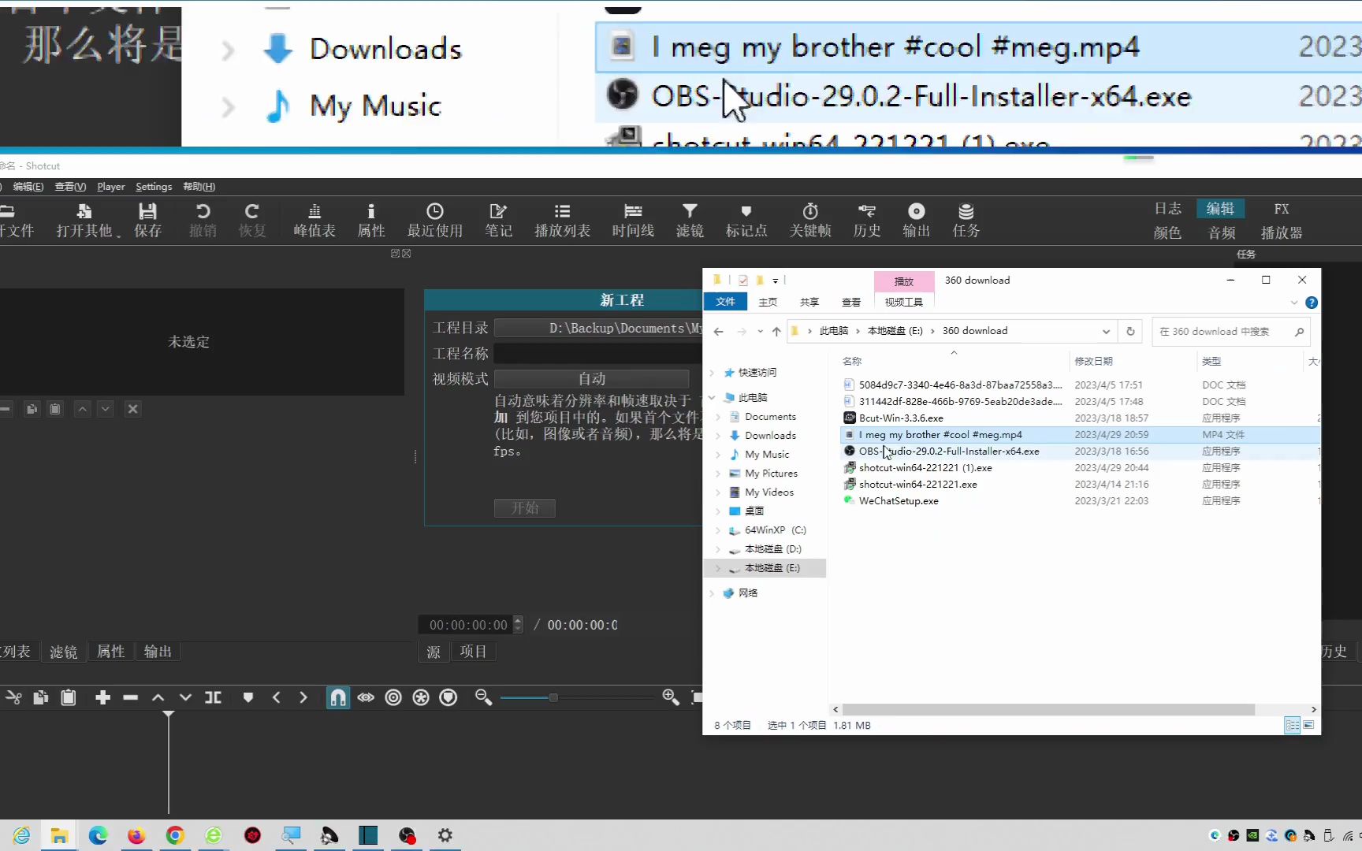The height and width of the screenshot is (851, 1362).
Task: Toggle ripple all tracks
Action: (421, 697)
